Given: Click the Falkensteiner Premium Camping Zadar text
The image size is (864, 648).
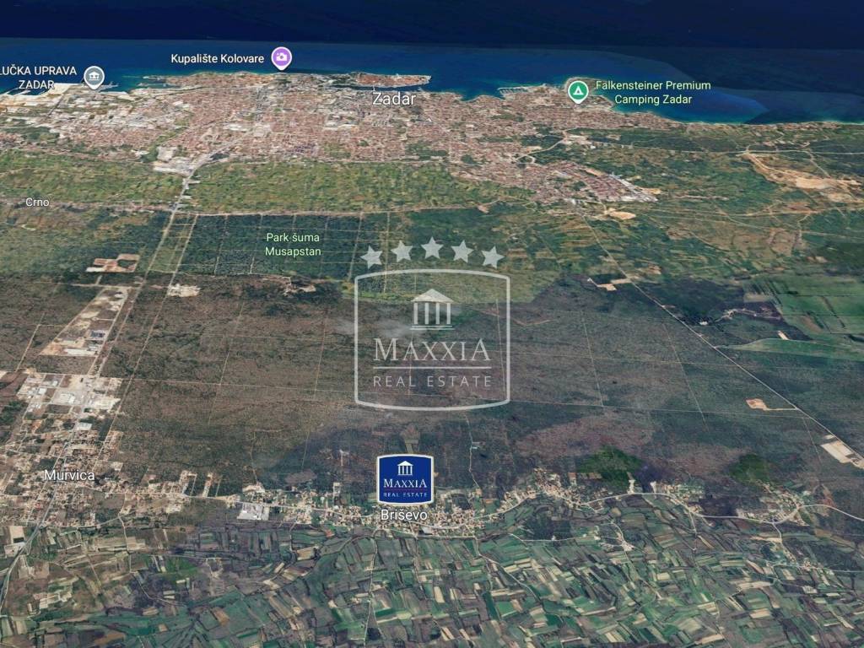Looking at the screenshot, I should [x=653, y=93].
